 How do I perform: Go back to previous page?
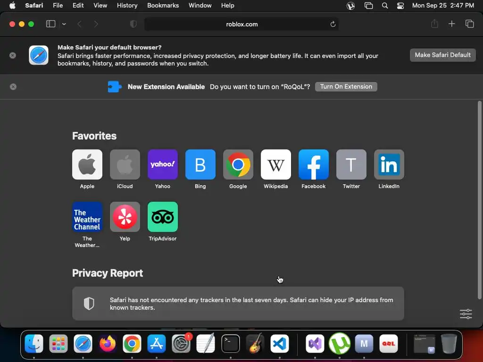(79, 24)
